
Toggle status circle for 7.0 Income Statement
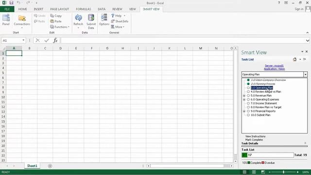click(x=248, y=104)
